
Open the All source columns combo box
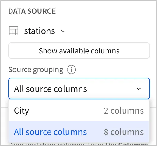tap(79, 89)
